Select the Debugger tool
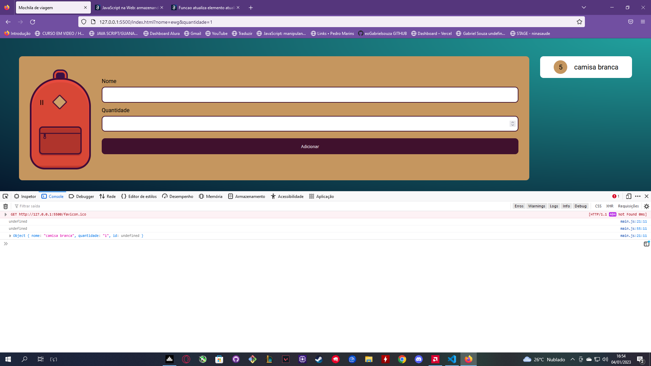Viewport: 651px width, 366px height. point(81,196)
